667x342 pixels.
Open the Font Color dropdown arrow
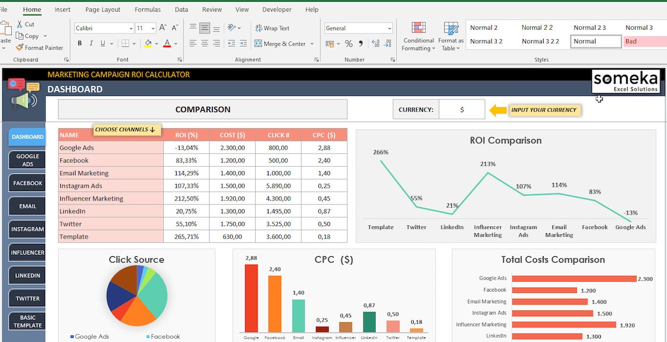point(174,43)
